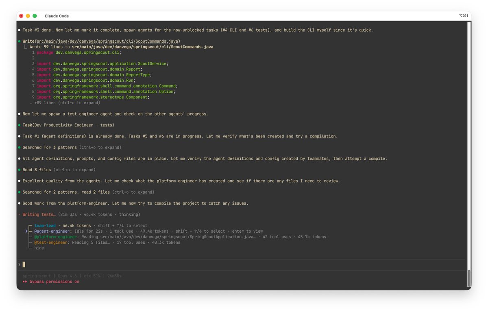488x312 pixels.
Task: Click the import line for domain.Report;
Action: [x=89, y=69]
